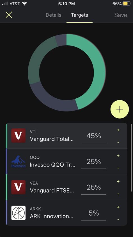Decrease VTI target with minus stepper
133x237 pixels.
(118, 142)
